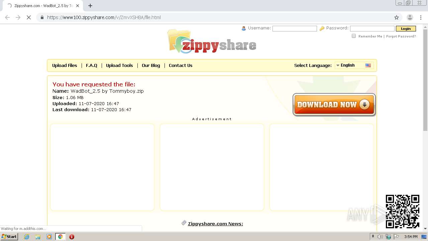Click the Zippyshare logo

click(212, 42)
